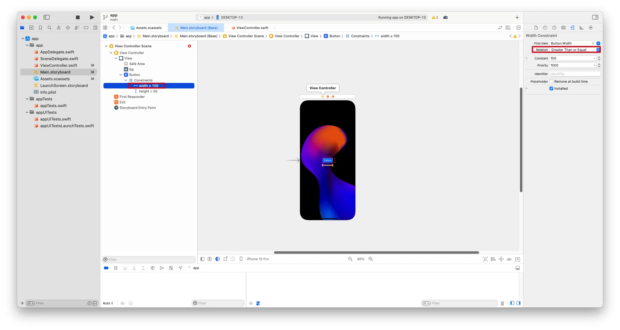Image resolution: width=620 pixels, height=330 pixels.
Task: Open the Connections inspector icon
Action: pyautogui.click(x=591, y=28)
